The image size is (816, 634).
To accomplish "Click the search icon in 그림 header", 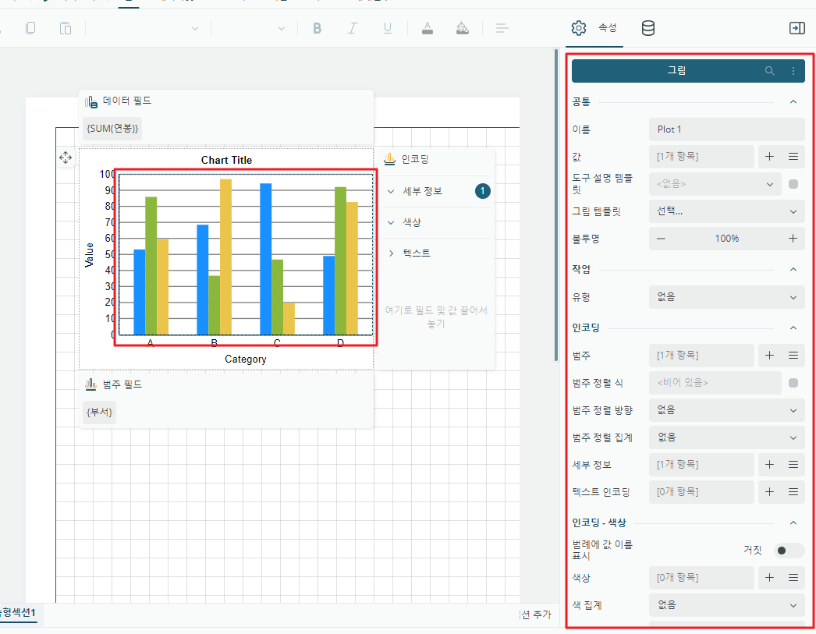I will [x=770, y=71].
